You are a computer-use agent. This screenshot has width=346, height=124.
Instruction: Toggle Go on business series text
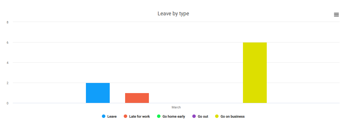click(x=233, y=116)
